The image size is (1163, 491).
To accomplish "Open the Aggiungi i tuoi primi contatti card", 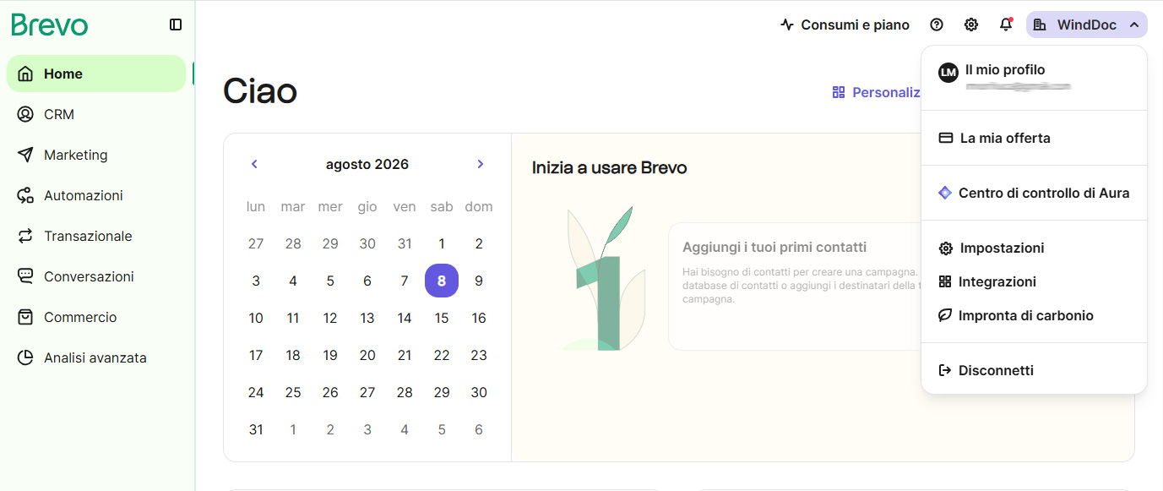I will (x=794, y=286).
